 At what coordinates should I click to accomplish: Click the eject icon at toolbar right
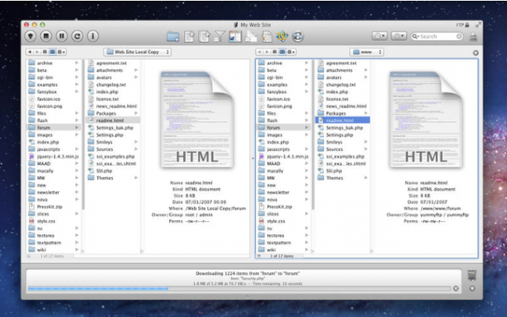(x=473, y=37)
